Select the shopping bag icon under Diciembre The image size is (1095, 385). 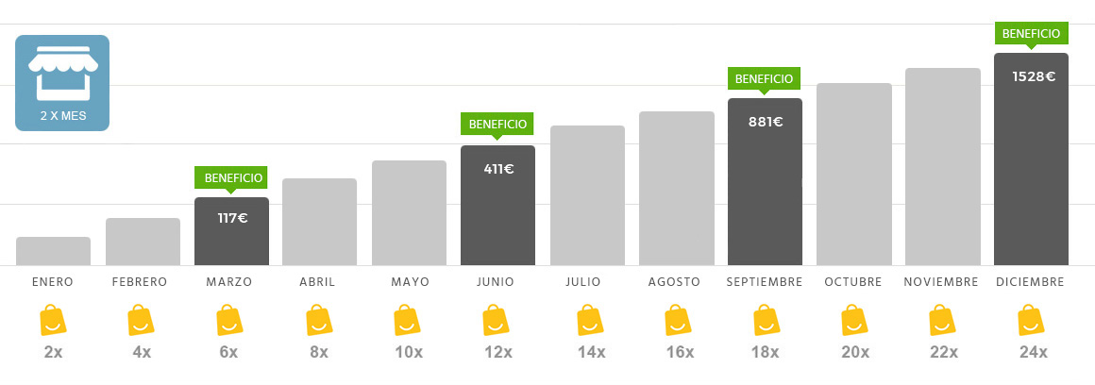click(1031, 320)
